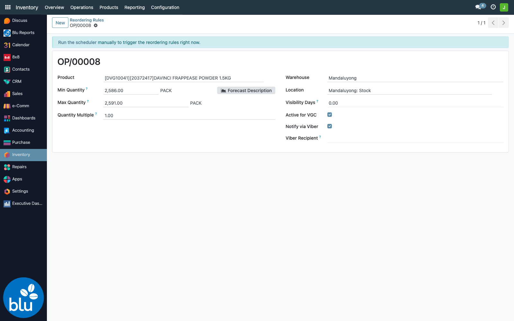The image size is (514, 321).
Task: Go to Sales app
Action: click(x=23, y=94)
